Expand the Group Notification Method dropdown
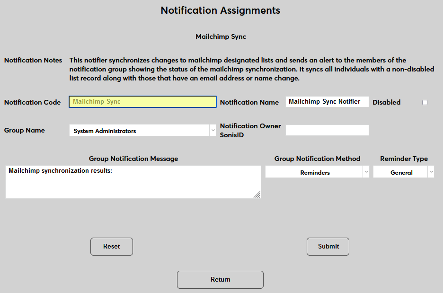The image size is (443, 293). click(x=317, y=172)
